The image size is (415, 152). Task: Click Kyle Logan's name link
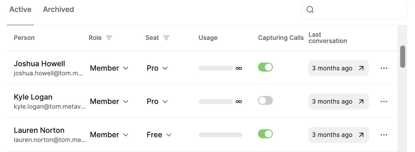(33, 97)
